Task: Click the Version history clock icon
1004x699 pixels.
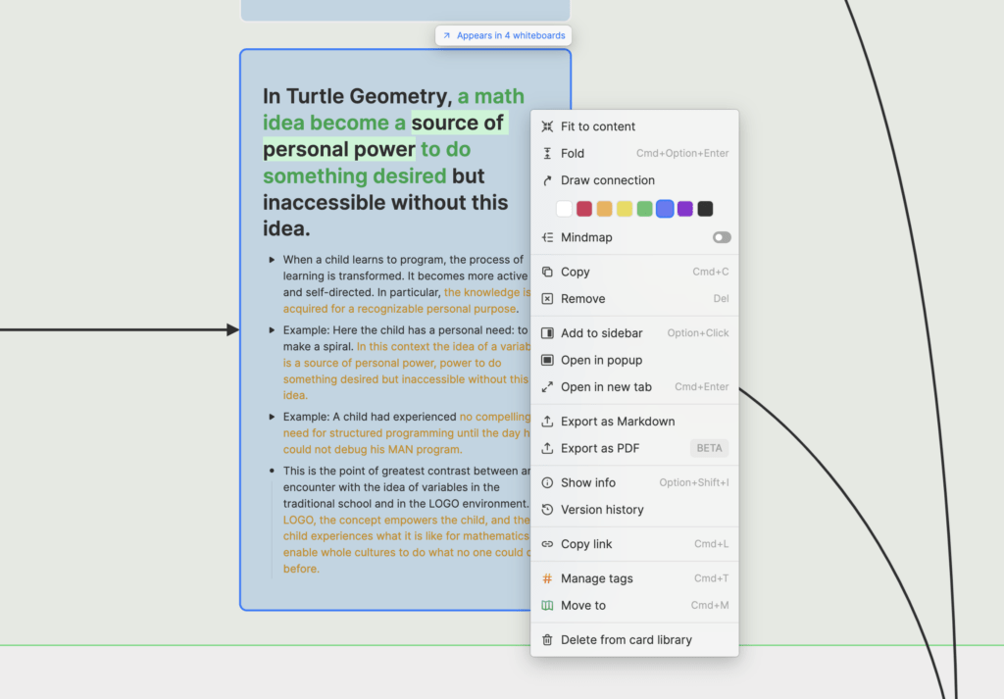Action: (547, 510)
